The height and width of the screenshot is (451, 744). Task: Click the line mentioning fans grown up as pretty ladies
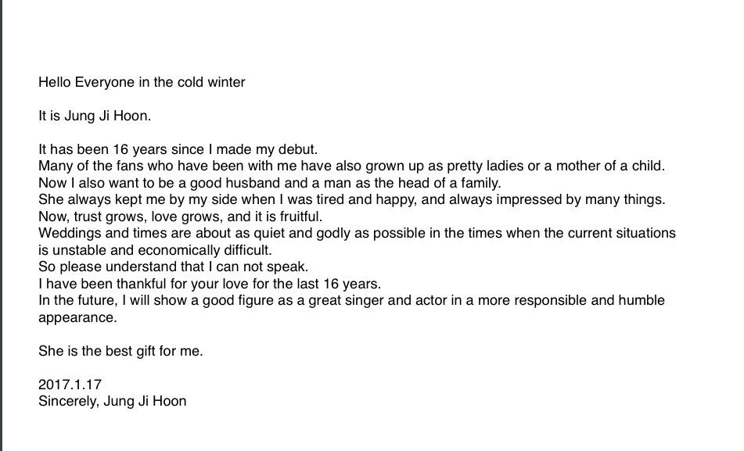click(x=351, y=166)
